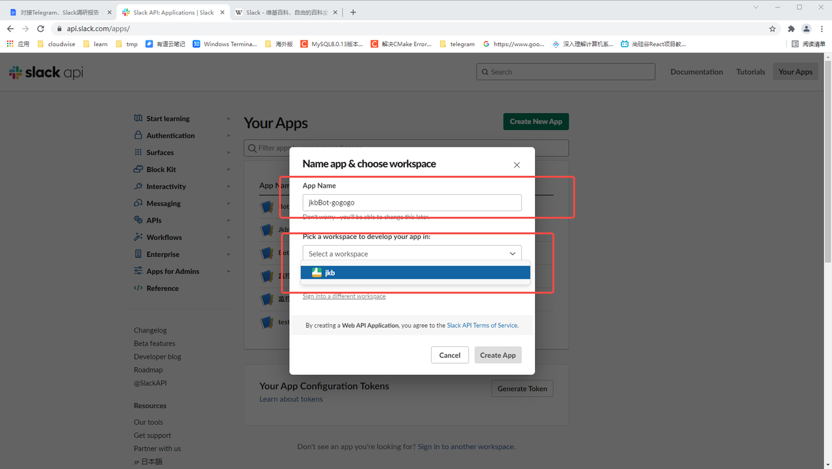Viewport: 832px width, 469px height.
Task: Click the Create App button
Action: point(498,355)
